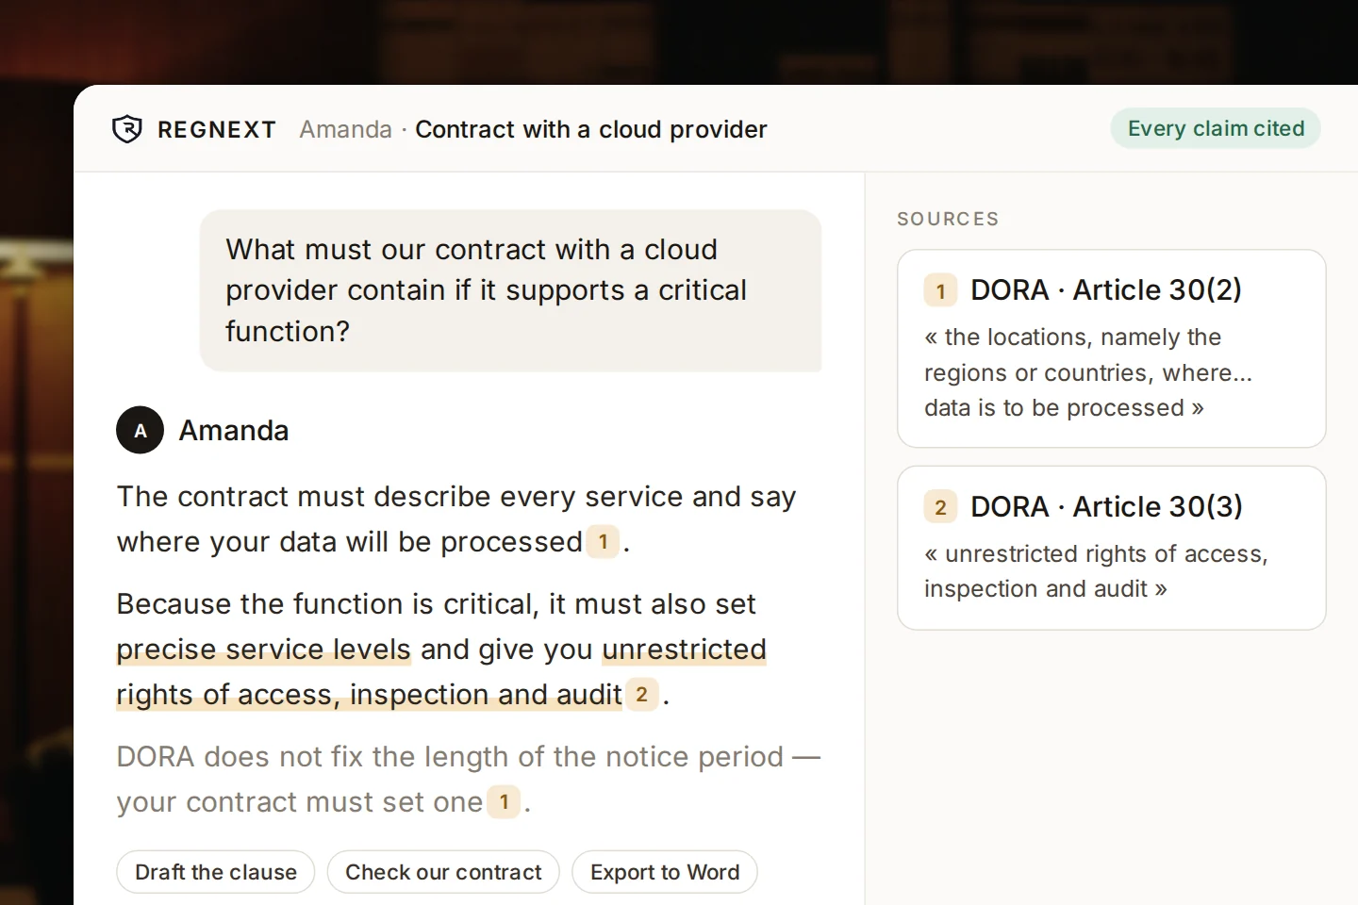Click Amanda's round avatar icon
The width and height of the screenshot is (1358, 905).
click(141, 430)
